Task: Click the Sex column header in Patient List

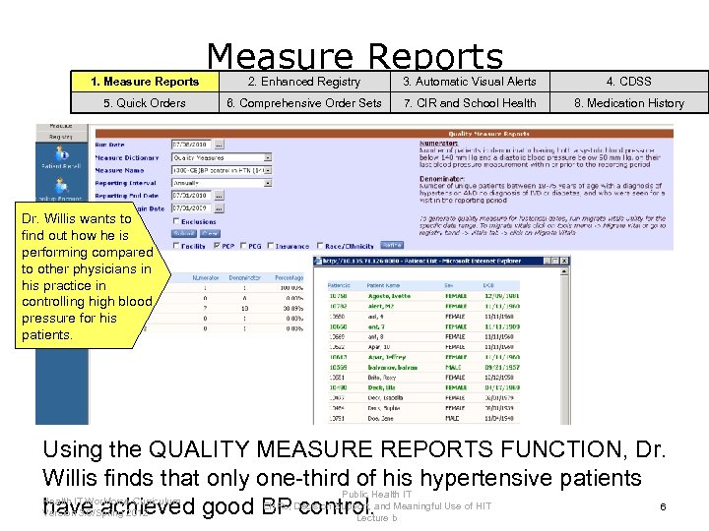Action: click(x=449, y=285)
